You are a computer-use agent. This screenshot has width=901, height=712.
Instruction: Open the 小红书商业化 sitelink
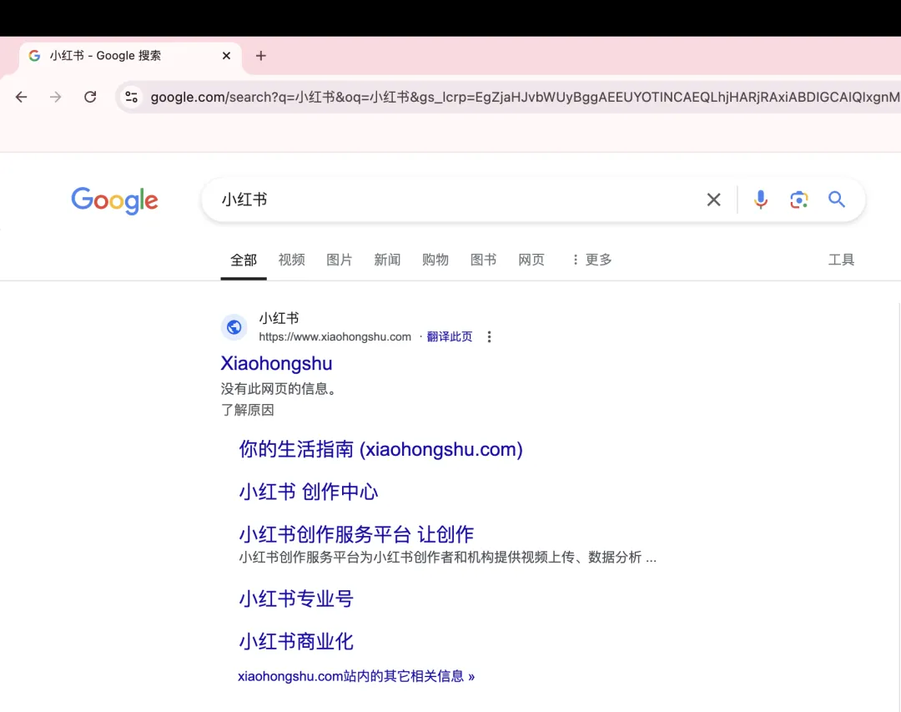click(x=296, y=641)
